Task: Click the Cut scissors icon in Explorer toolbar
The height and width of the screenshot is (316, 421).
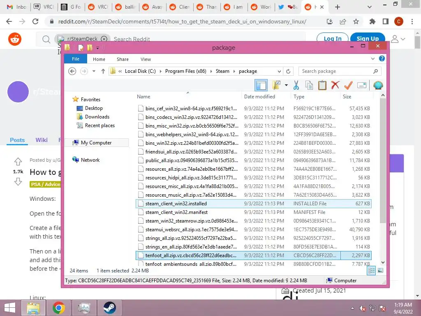Action: 296,86
